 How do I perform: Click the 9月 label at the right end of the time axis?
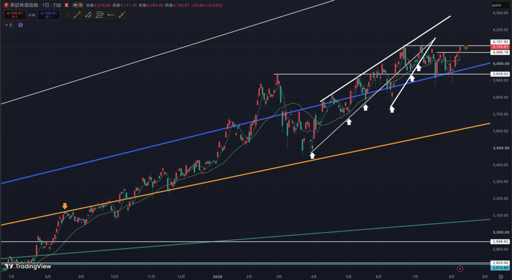tap(485, 277)
